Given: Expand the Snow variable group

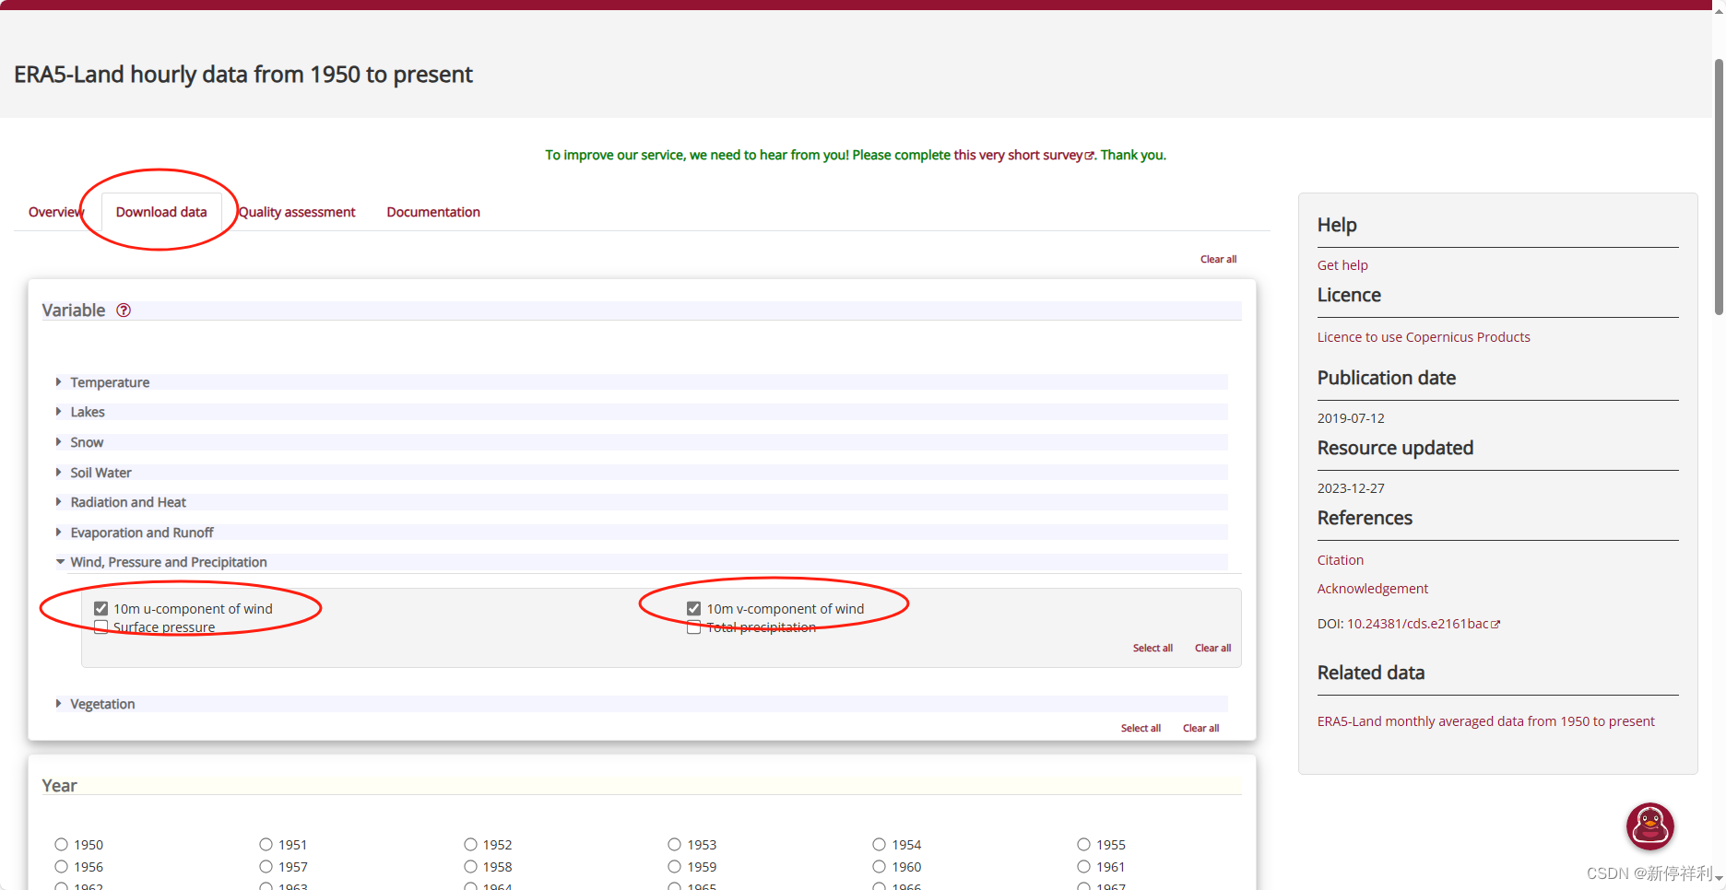Looking at the screenshot, I should [x=87, y=442].
